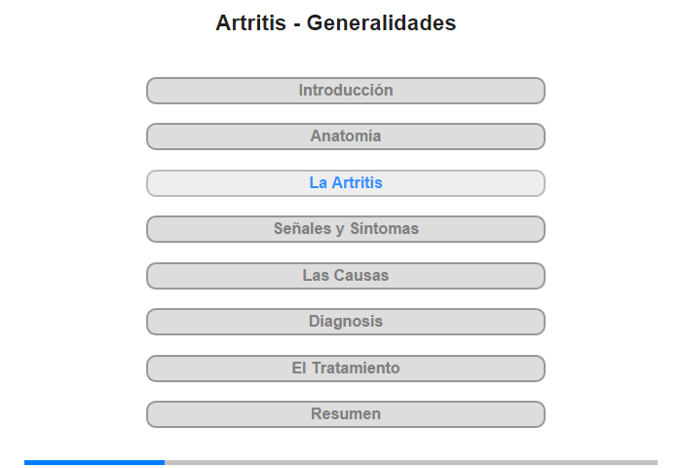This screenshot has height=468, width=682.
Task: Select the Diagnosis chapter entry
Action: pyautogui.click(x=345, y=322)
